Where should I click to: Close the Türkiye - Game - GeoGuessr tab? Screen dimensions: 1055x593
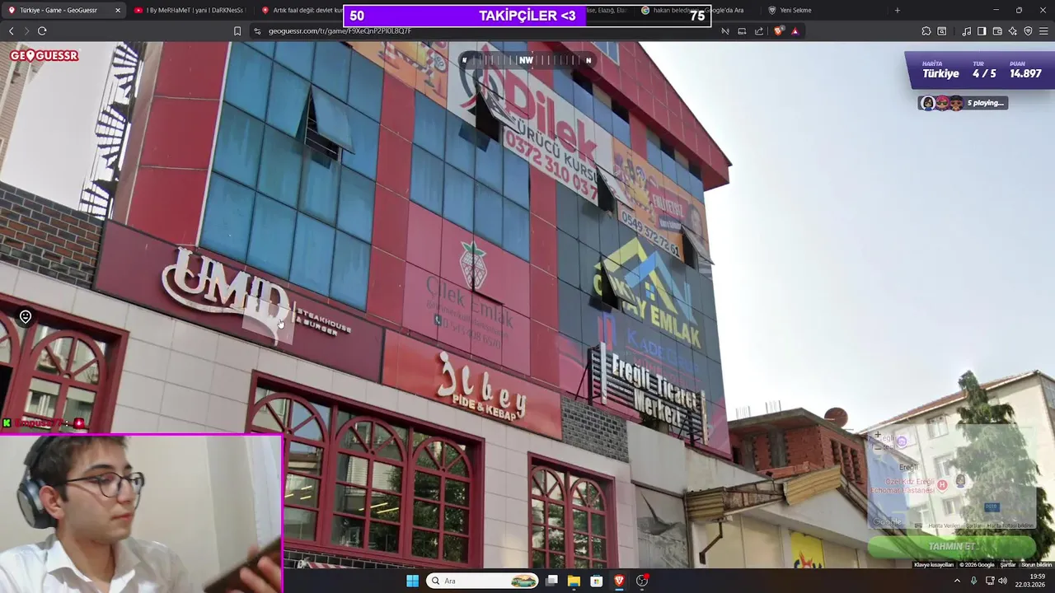[x=118, y=10]
